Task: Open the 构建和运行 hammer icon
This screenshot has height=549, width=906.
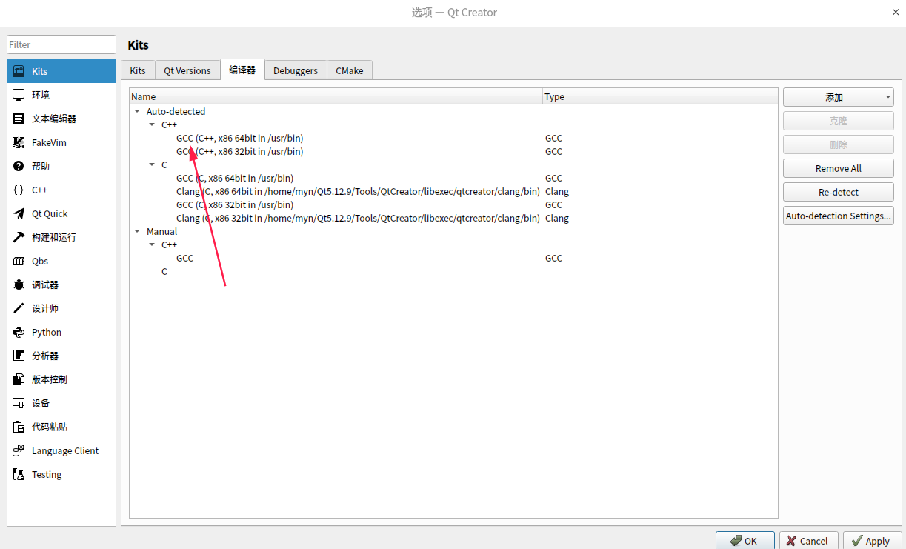Action: 19,237
